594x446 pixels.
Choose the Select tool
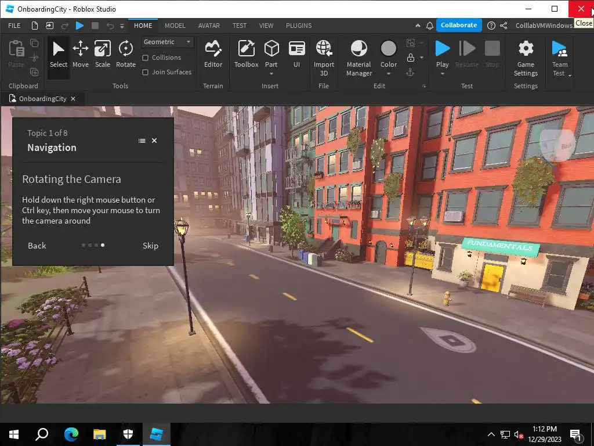pyautogui.click(x=59, y=55)
